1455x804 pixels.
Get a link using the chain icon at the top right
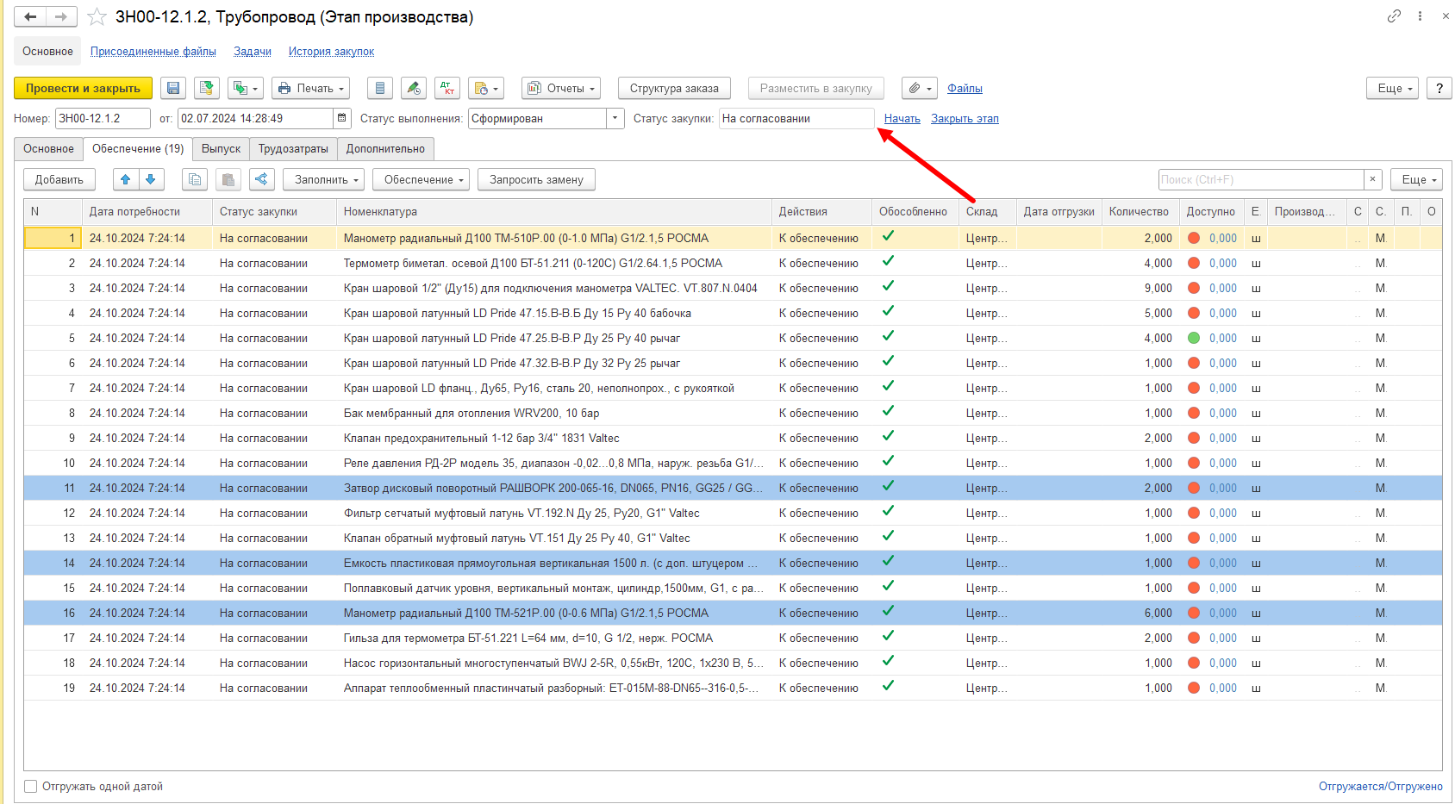click(1394, 16)
